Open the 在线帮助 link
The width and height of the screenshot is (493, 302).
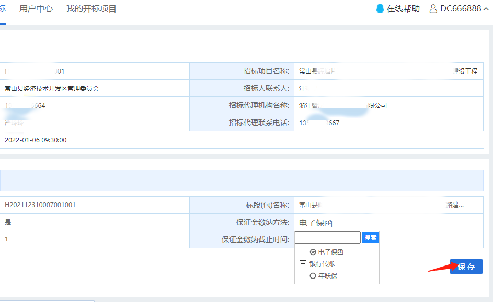click(403, 9)
